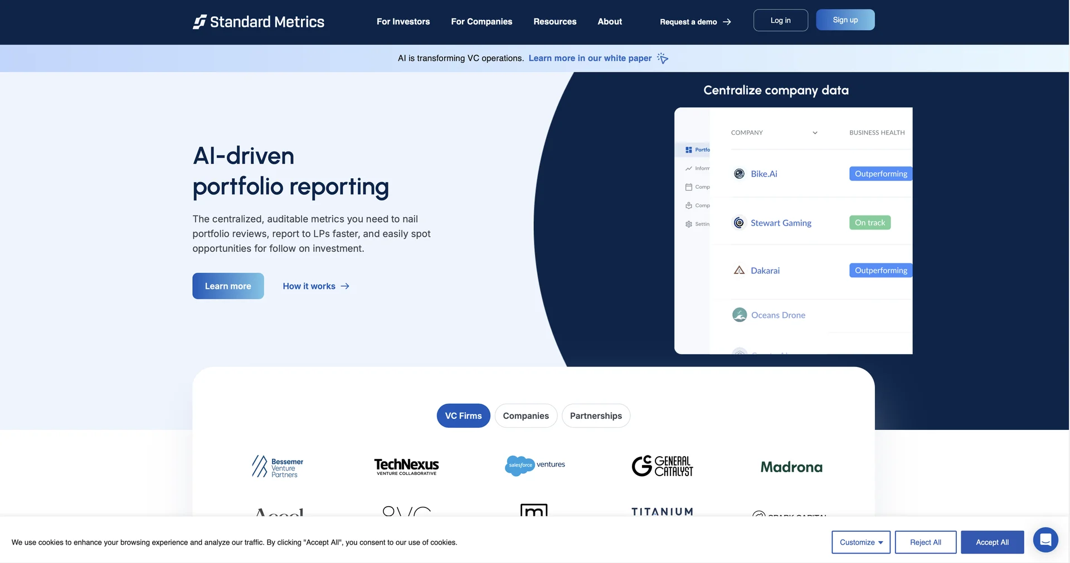Click the Bike.Ai company icon
This screenshot has width=1070, height=563.
tap(739, 174)
